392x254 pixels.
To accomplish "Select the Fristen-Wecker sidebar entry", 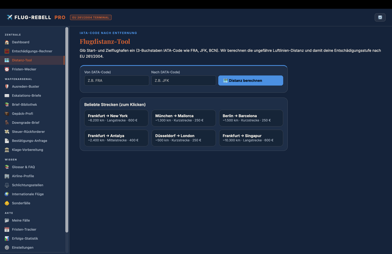I will (x=32, y=69).
